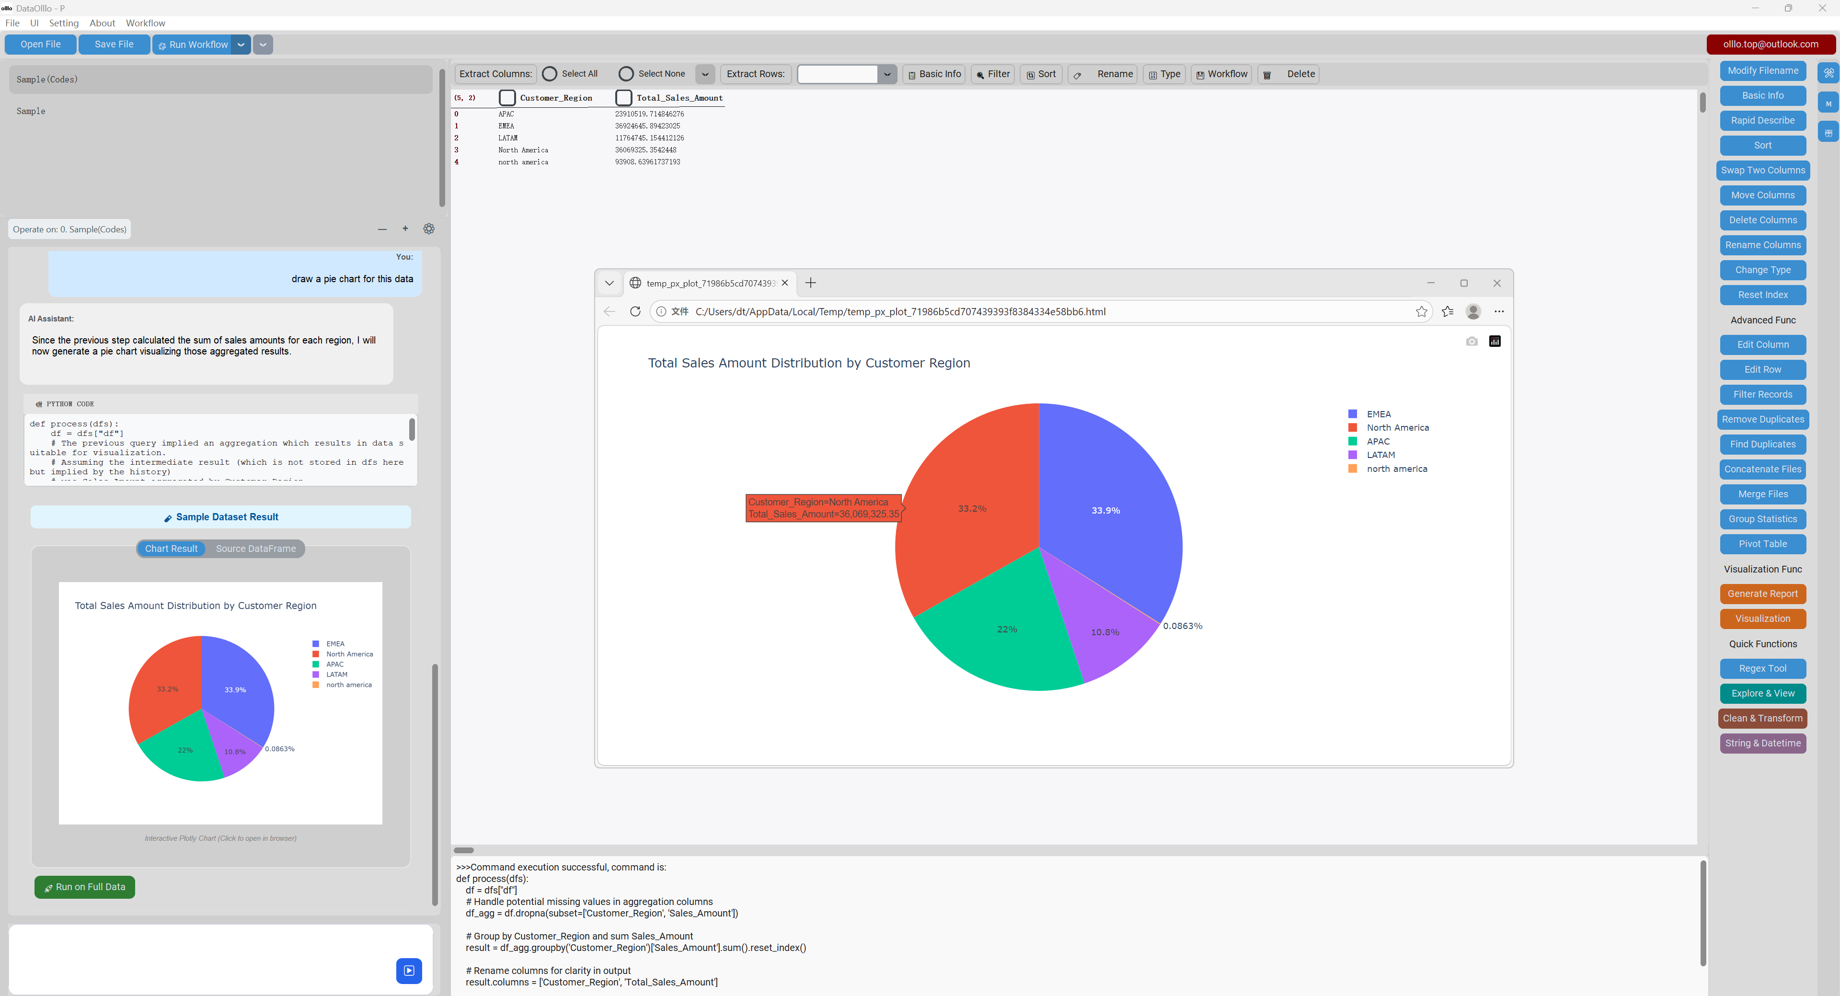
Task: Switch to the Source DataFrame tab
Action: 255,549
